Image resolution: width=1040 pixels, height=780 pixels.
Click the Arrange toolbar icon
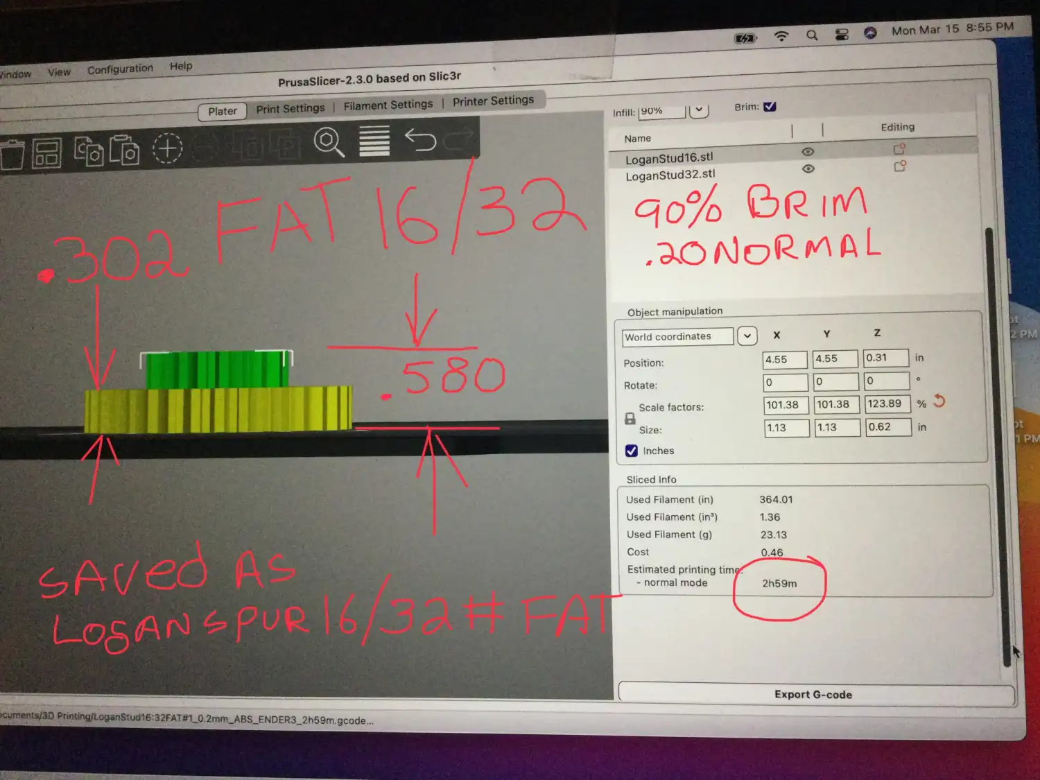pyautogui.click(x=47, y=153)
